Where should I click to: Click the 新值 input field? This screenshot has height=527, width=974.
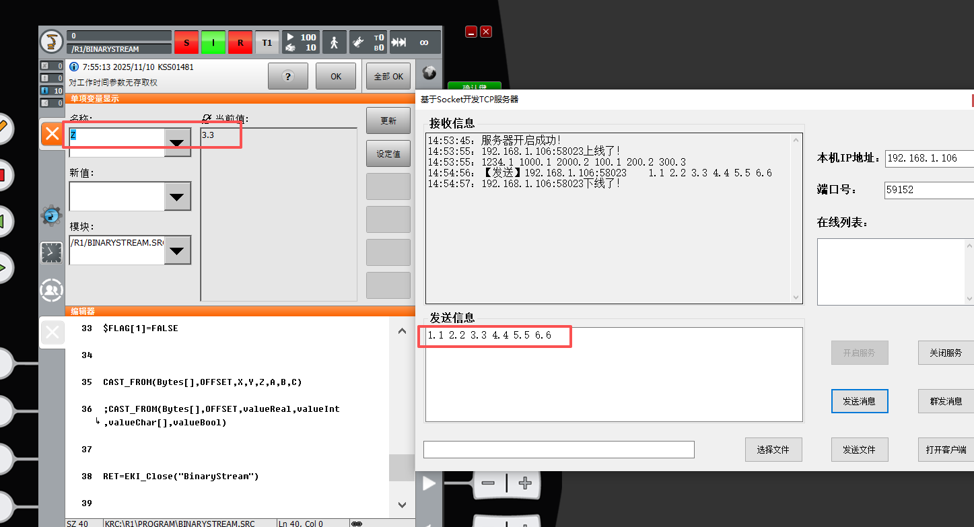pos(117,197)
